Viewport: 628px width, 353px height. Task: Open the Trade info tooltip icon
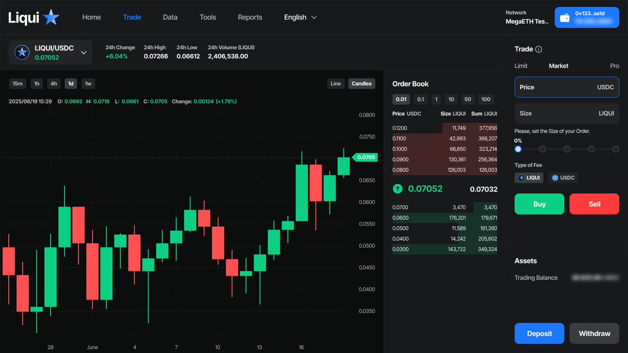pyautogui.click(x=540, y=49)
